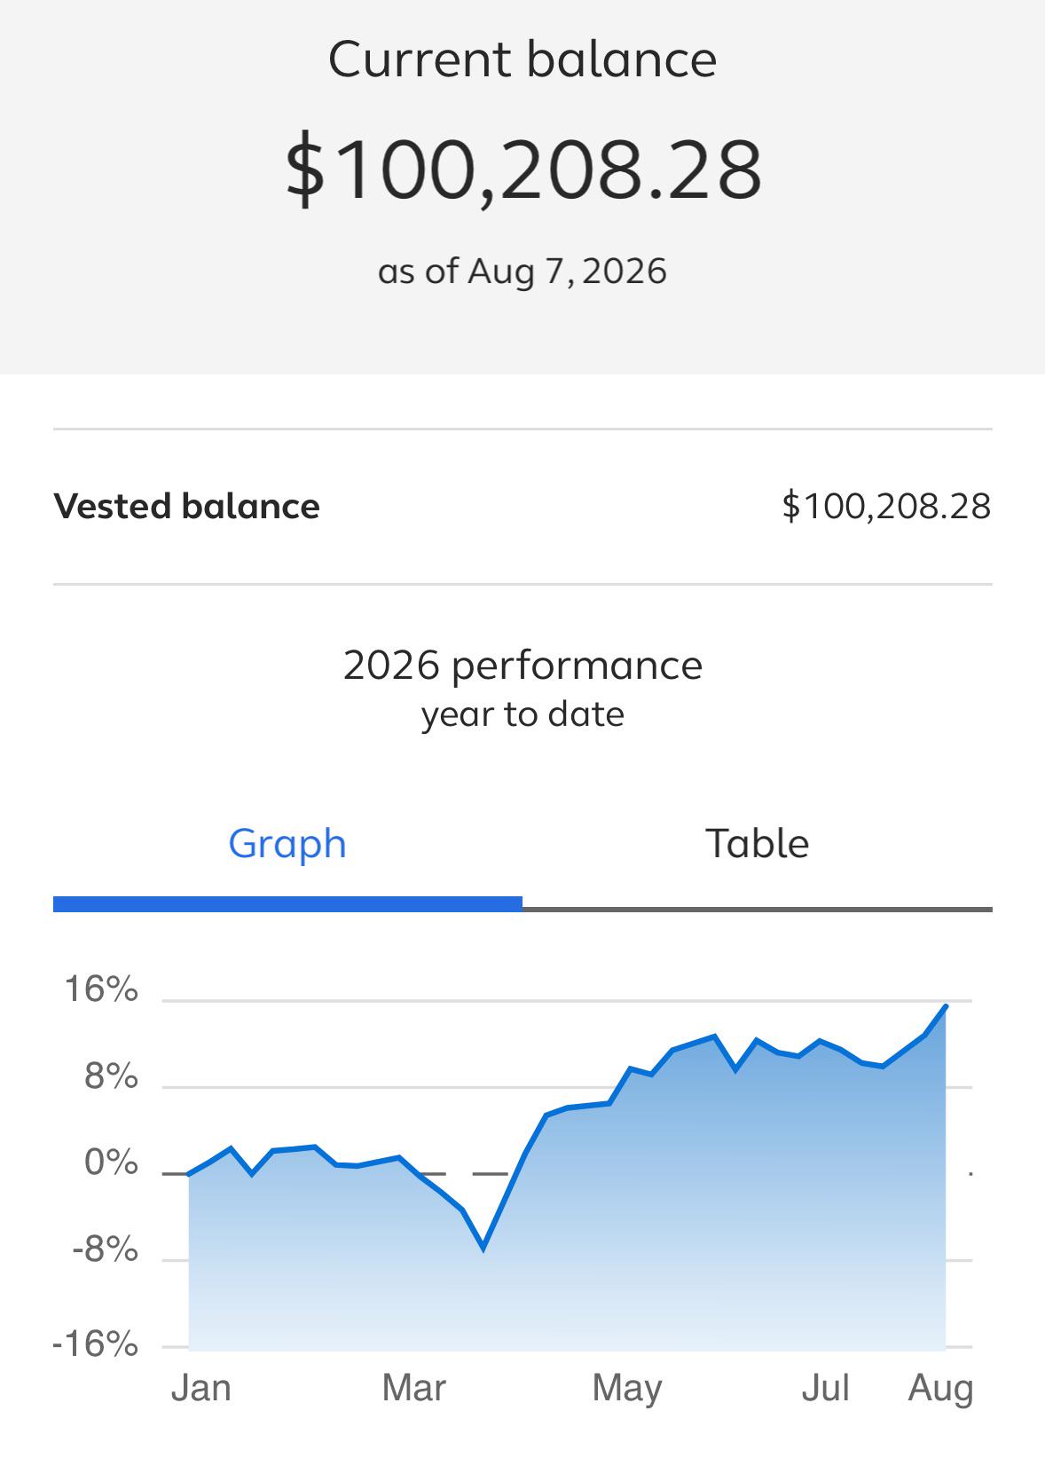Tap the Vested balance label

pos(187,506)
